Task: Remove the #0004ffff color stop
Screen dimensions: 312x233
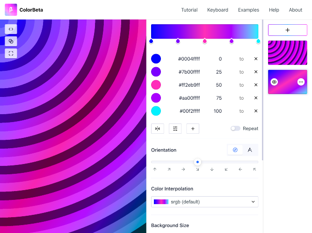Action: pyautogui.click(x=256, y=59)
